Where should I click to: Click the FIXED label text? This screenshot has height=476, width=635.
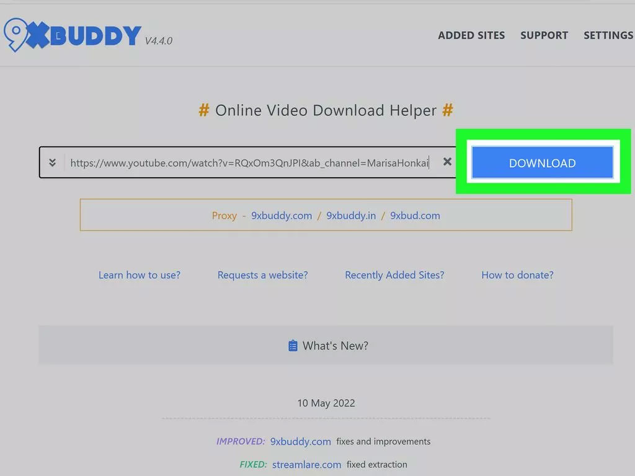click(x=253, y=464)
